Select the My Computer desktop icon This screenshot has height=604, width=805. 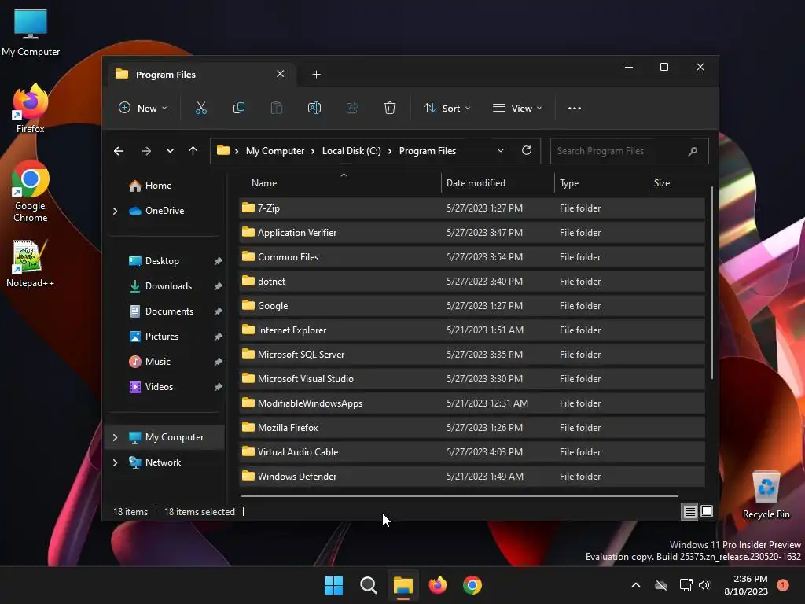point(31,32)
